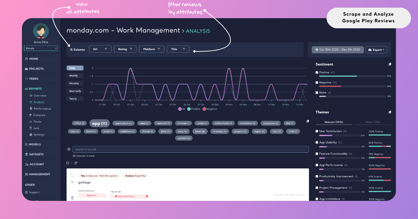
Task: Tick the App Usability theme checkbox
Action: tap(317, 142)
